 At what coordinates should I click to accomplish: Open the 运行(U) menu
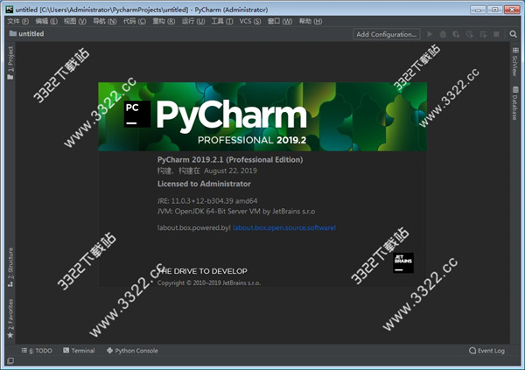tap(193, 21)
